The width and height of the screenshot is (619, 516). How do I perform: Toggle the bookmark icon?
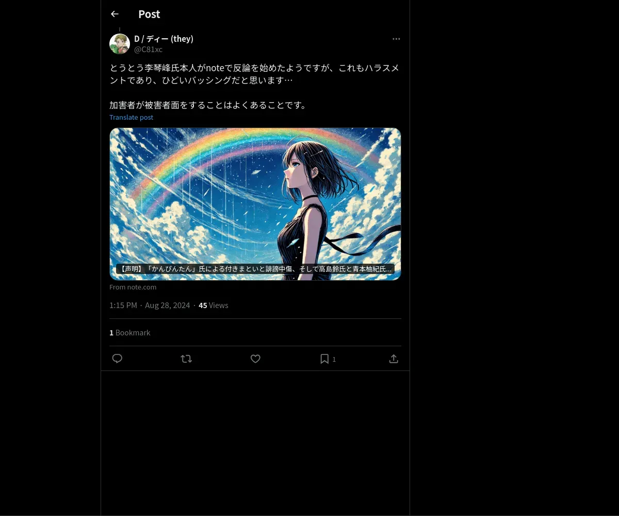(324, 359)
